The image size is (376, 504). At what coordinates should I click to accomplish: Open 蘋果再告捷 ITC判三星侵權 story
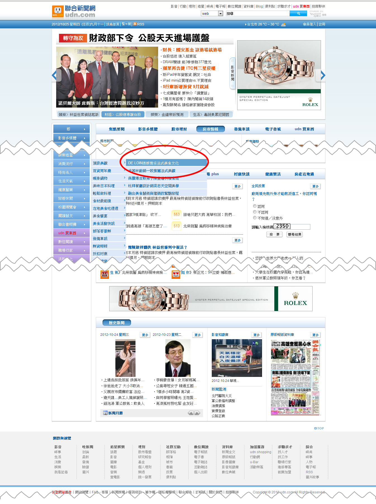point(189,68)
